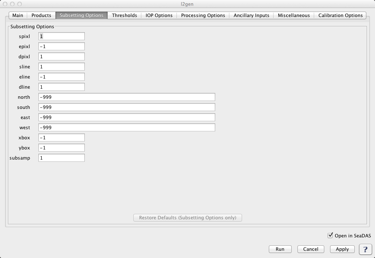Viewport: 375px width, 258px height.
Task: Click into the xbox field
Action: (62, 138)
